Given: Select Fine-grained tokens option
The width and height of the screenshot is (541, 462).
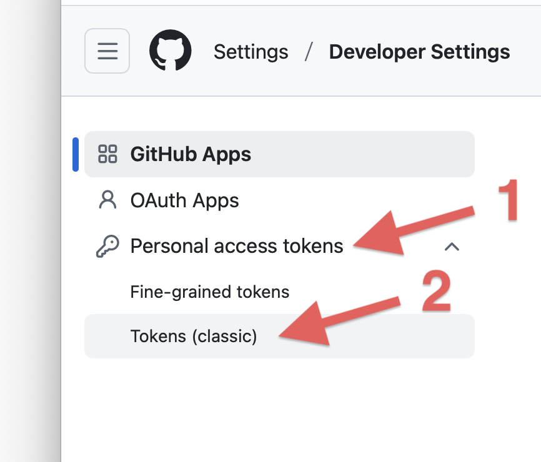Looking at the screenshot, I should (209, 291).
